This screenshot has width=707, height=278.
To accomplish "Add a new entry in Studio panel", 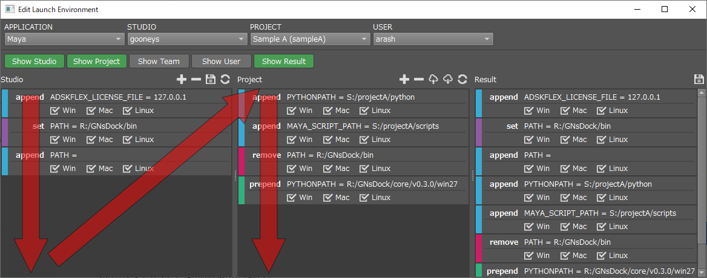I will 181,79.
